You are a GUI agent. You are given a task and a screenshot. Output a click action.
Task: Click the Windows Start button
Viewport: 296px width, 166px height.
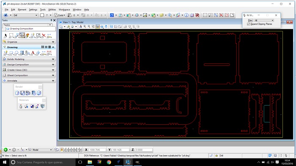coord(5,162)
